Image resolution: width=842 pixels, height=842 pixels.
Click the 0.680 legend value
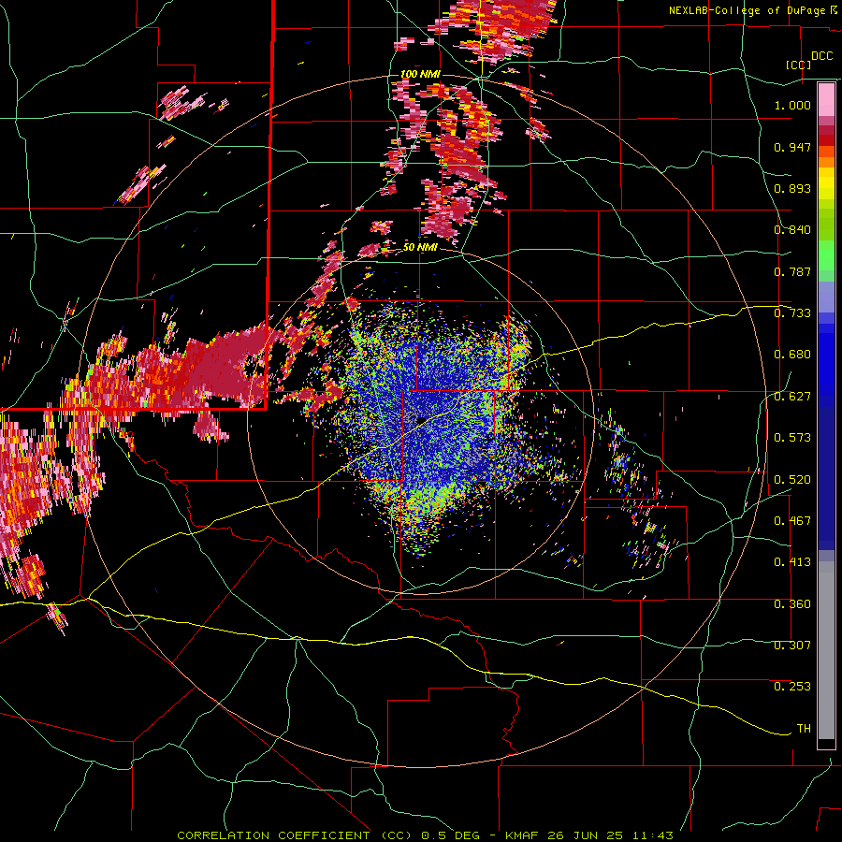[792, 355]
